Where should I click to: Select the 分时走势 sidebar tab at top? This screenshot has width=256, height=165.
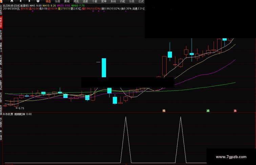[1, 10]
